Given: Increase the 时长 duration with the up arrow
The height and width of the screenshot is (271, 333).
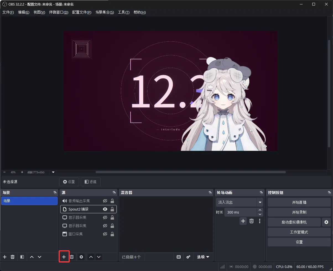Looking at the screenshot, I should click(x=260, y=210).
